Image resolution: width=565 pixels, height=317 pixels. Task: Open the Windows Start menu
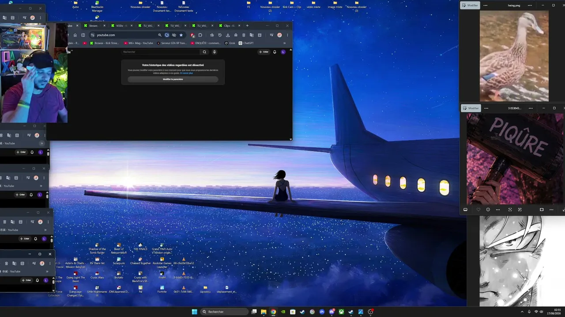coord(195,312)
